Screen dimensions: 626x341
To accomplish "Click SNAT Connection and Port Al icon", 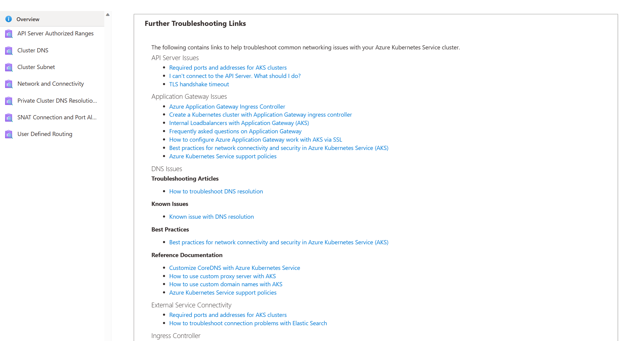I will 8,117.
